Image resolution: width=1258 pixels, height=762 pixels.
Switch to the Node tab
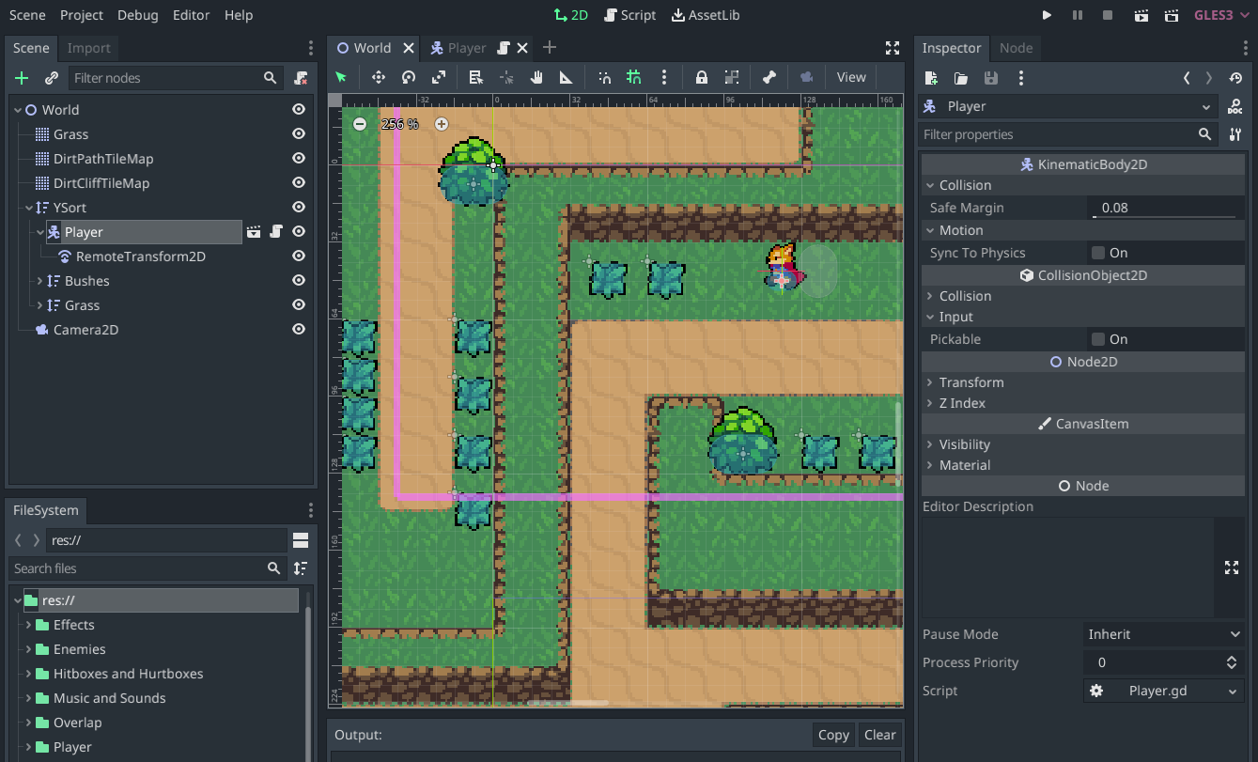(x=1016, y=48)
